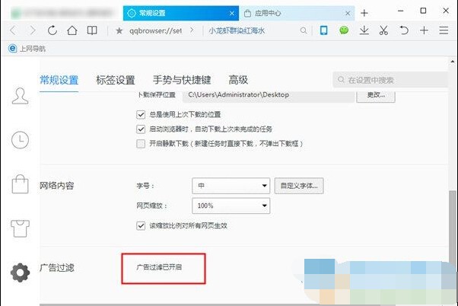Screen dimensions: 458x306
Task: Open a new tab with plus button
Action: pyautogui.click(x=364, y=13)
